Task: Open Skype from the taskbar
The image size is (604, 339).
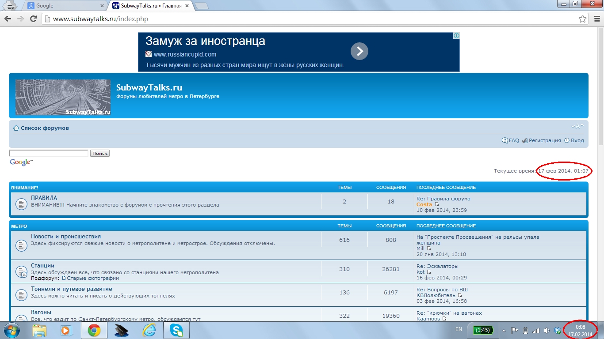Action: point(176,330)
